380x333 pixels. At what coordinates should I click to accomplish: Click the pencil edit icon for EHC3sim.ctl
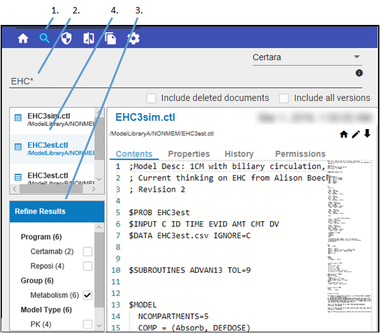click(356, 134)
